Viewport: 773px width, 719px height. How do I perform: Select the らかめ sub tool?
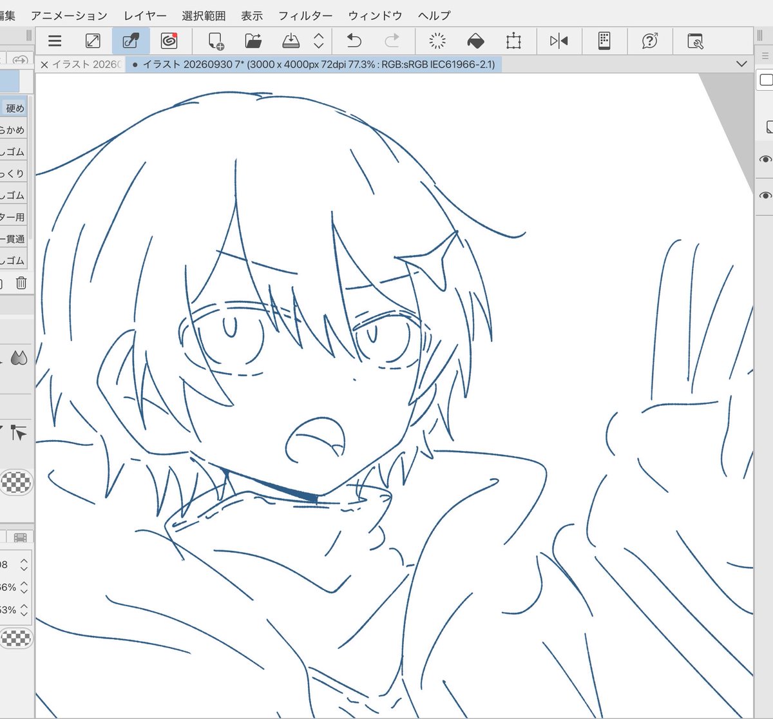[13, 130]
